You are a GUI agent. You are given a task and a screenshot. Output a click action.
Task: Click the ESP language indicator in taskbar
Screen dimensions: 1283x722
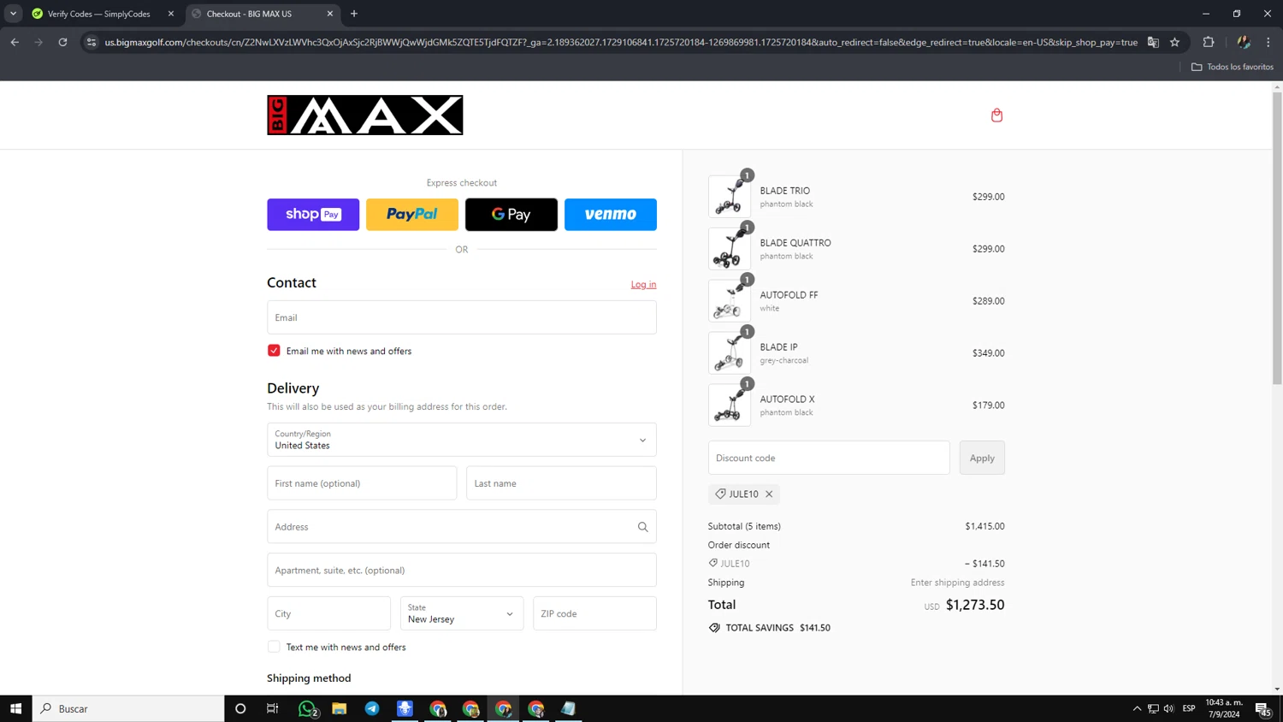tap(1189, 708)
